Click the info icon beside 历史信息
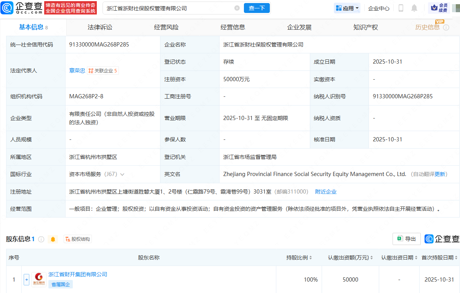 click(446, 27)
